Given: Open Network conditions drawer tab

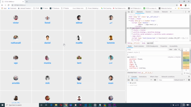Looking at the screenshot, I should click(x=168, y=77).
